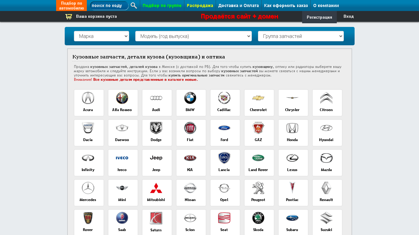Pick the Mazda logo
The width and height of the screenshot is (419, 235).
(x=326, y=158)
